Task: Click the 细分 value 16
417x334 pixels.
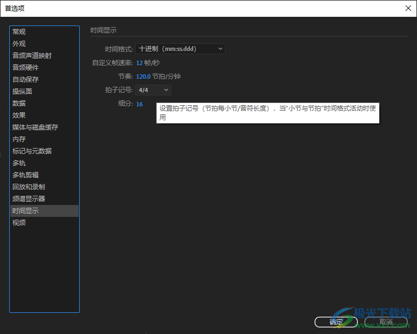Action: (x=139, y=104)
